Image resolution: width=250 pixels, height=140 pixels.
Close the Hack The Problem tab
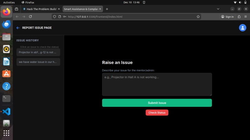click(x=59, y=9)
